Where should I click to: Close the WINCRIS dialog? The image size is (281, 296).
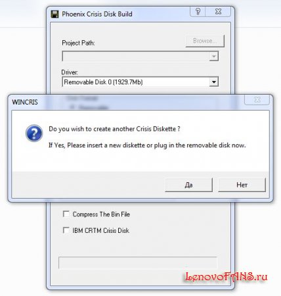tap(257, 100)
